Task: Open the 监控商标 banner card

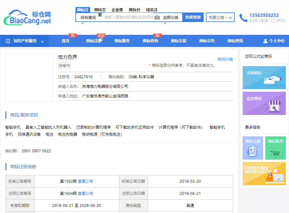Action: (264, 103)
